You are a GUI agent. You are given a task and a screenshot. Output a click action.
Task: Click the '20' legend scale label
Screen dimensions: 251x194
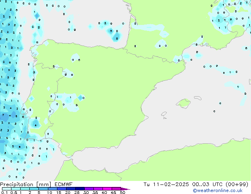click(x=68, y=192)
